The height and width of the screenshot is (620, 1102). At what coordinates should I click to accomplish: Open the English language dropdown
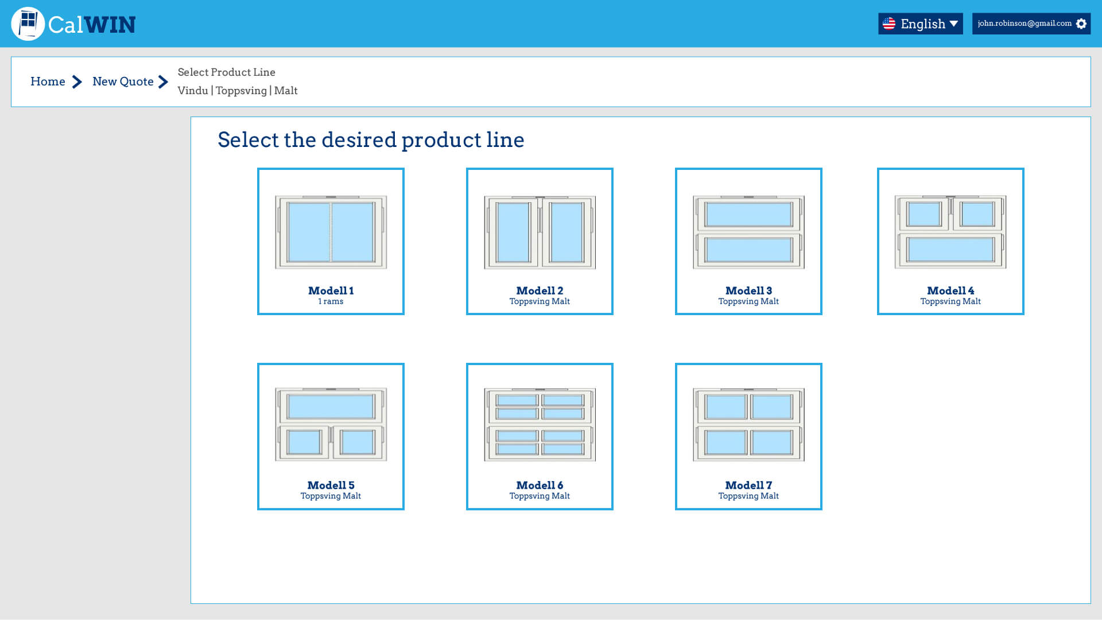[x=921, y=24]
